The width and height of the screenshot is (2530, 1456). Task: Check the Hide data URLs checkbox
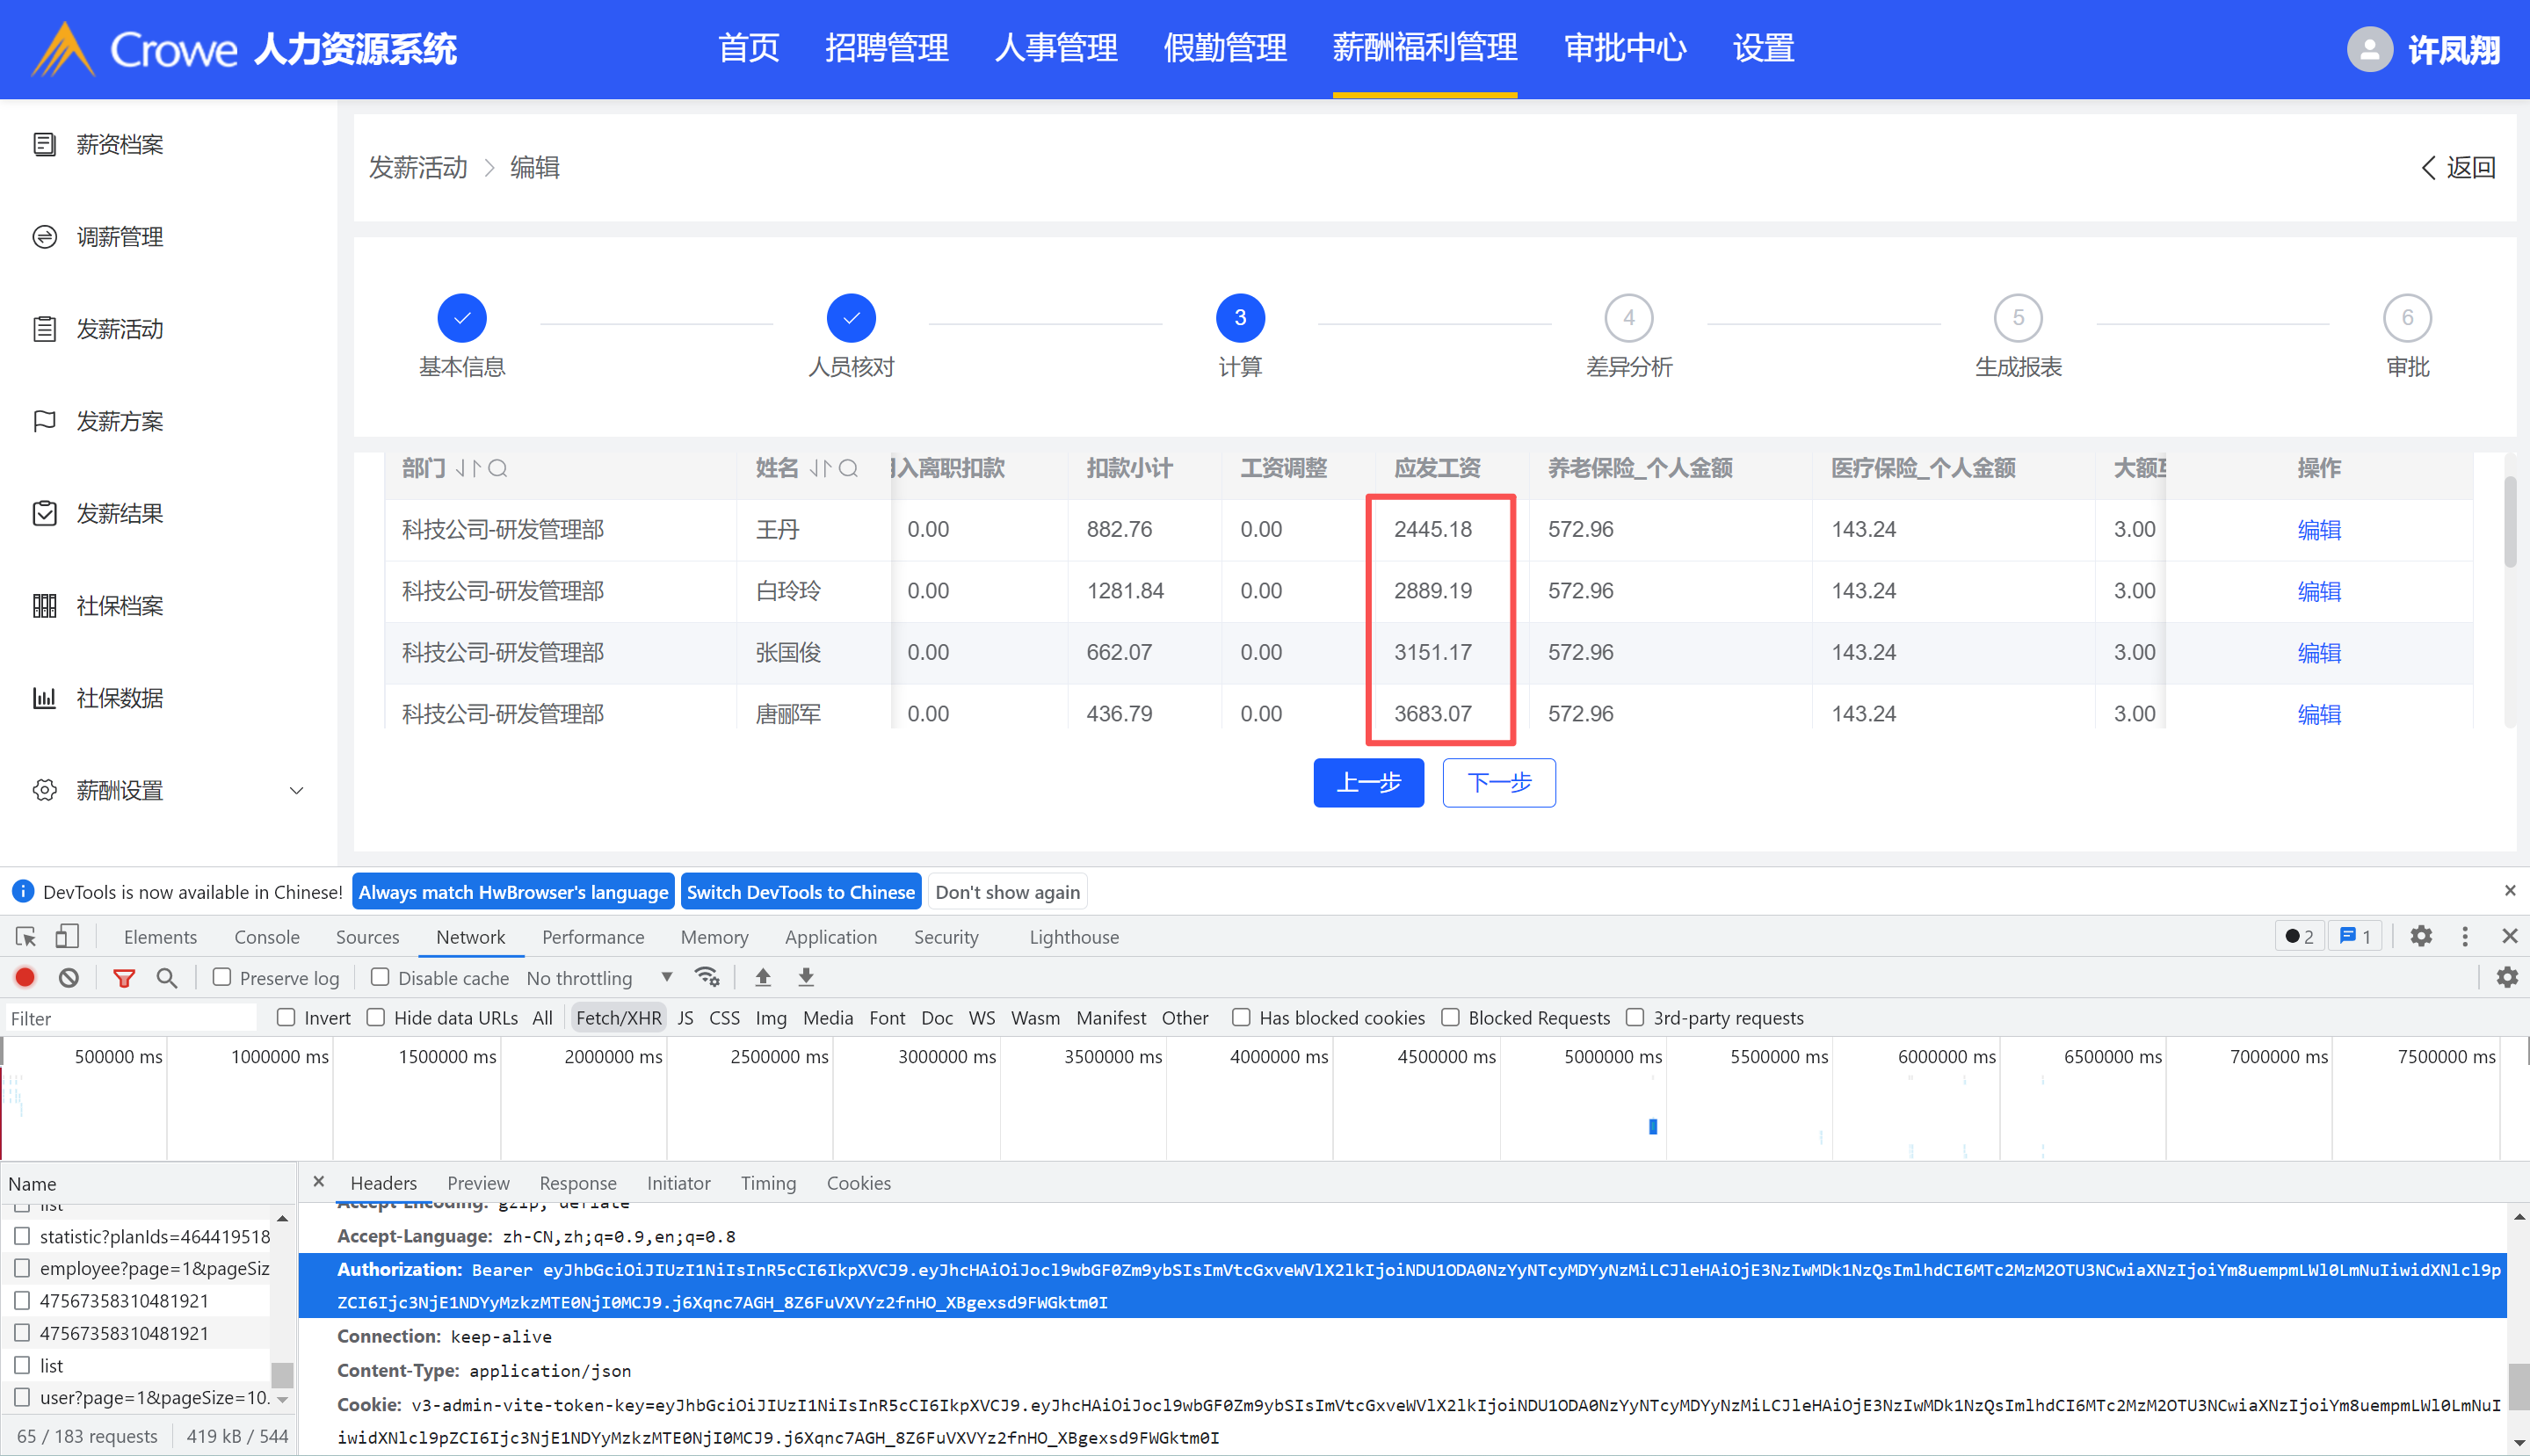pyautogui.click(x=376, y=1018)
